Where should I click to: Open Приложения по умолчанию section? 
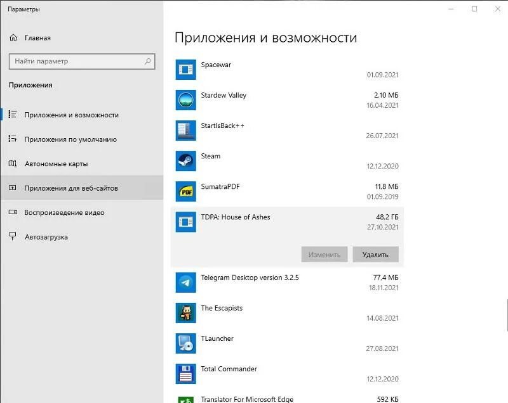(82, 139)
